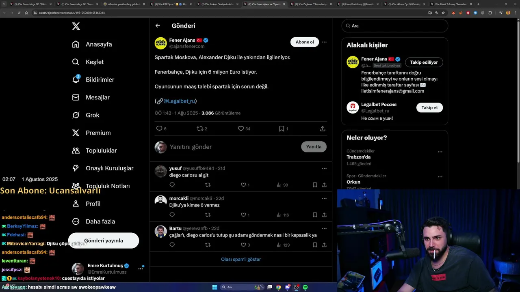Open more options on Fener Ajans post
Image resolution: width=520 pixels, height=292 pixels.
pyautogui.click(x=324, y=42)
